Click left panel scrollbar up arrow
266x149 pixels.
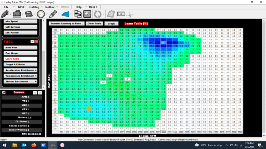pyautogui.click(x=44, y=21)
